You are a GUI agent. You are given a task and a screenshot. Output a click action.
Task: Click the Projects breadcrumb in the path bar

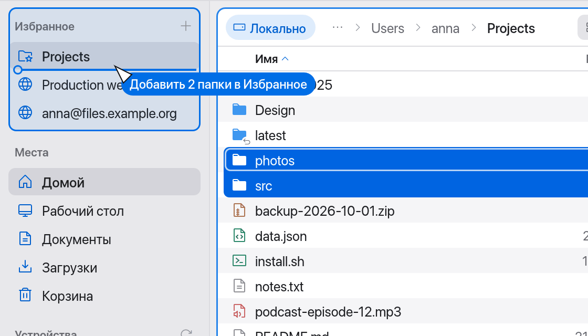511,28
